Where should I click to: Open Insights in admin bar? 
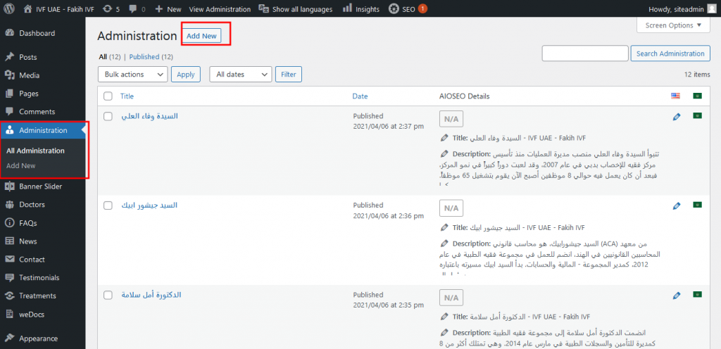(361, 9)
